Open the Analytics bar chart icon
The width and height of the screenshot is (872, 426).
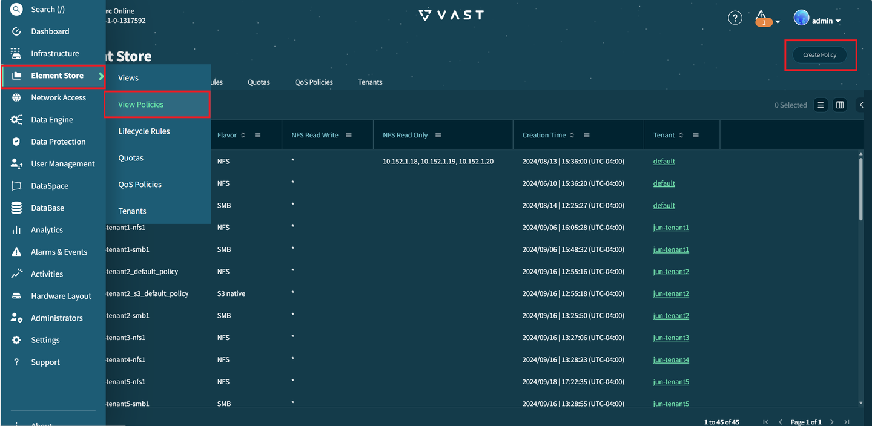(x=16, y=230)
